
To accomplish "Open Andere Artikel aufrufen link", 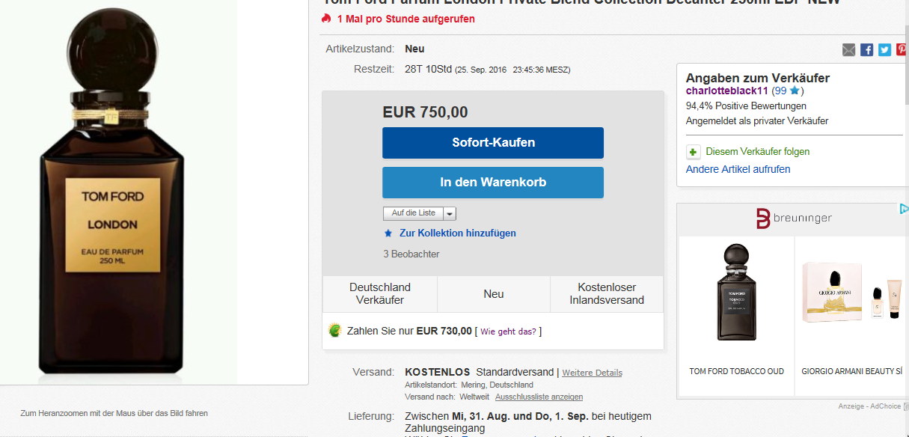I will click(x=738, y=169).
